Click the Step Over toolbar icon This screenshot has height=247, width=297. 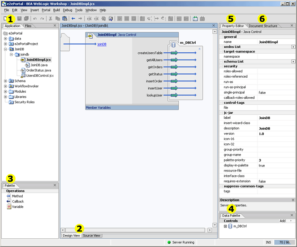tap(156, 18)
